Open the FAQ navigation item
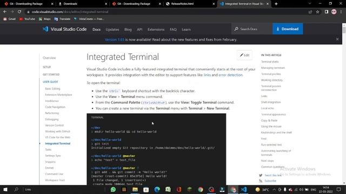The width and height of the screenshot is (346, 194). (x=173, y=29)
